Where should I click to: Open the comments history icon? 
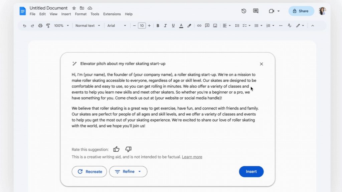(x=256, y=11)
